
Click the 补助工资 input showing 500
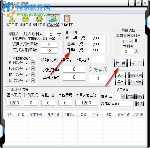[x=96, y=50]
